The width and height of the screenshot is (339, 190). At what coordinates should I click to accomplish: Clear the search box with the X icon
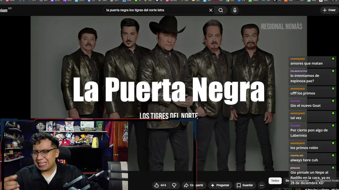(x=211, y=10)
